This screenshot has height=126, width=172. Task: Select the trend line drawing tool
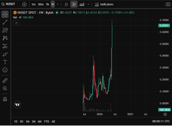pos(5,22)
